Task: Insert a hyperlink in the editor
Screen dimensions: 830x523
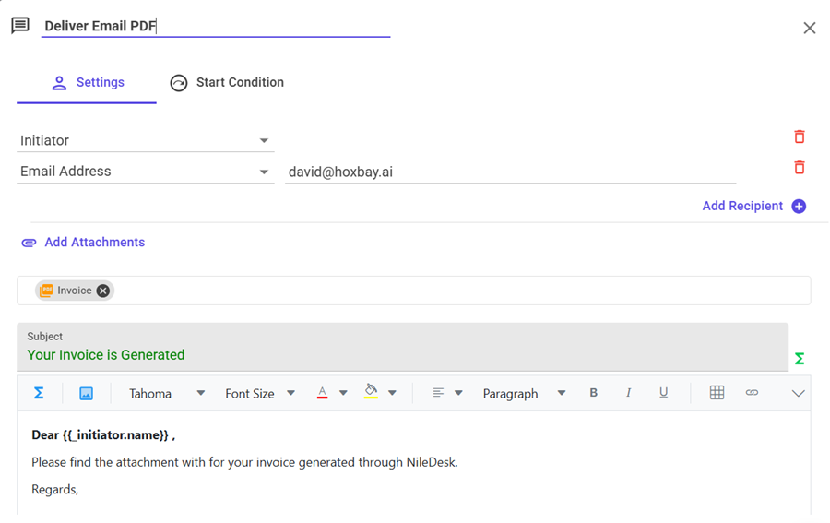Action: (752, 393)
